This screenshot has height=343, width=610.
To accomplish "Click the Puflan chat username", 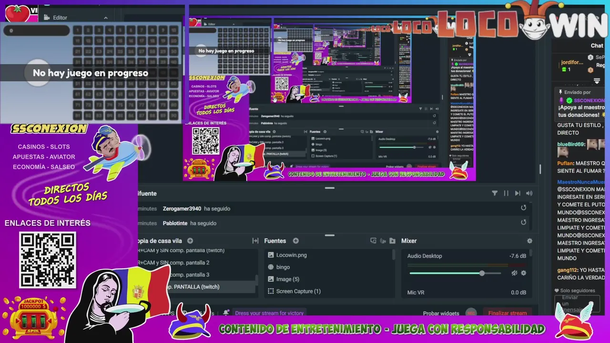I will pyautogui.click(x=565, y=163).
